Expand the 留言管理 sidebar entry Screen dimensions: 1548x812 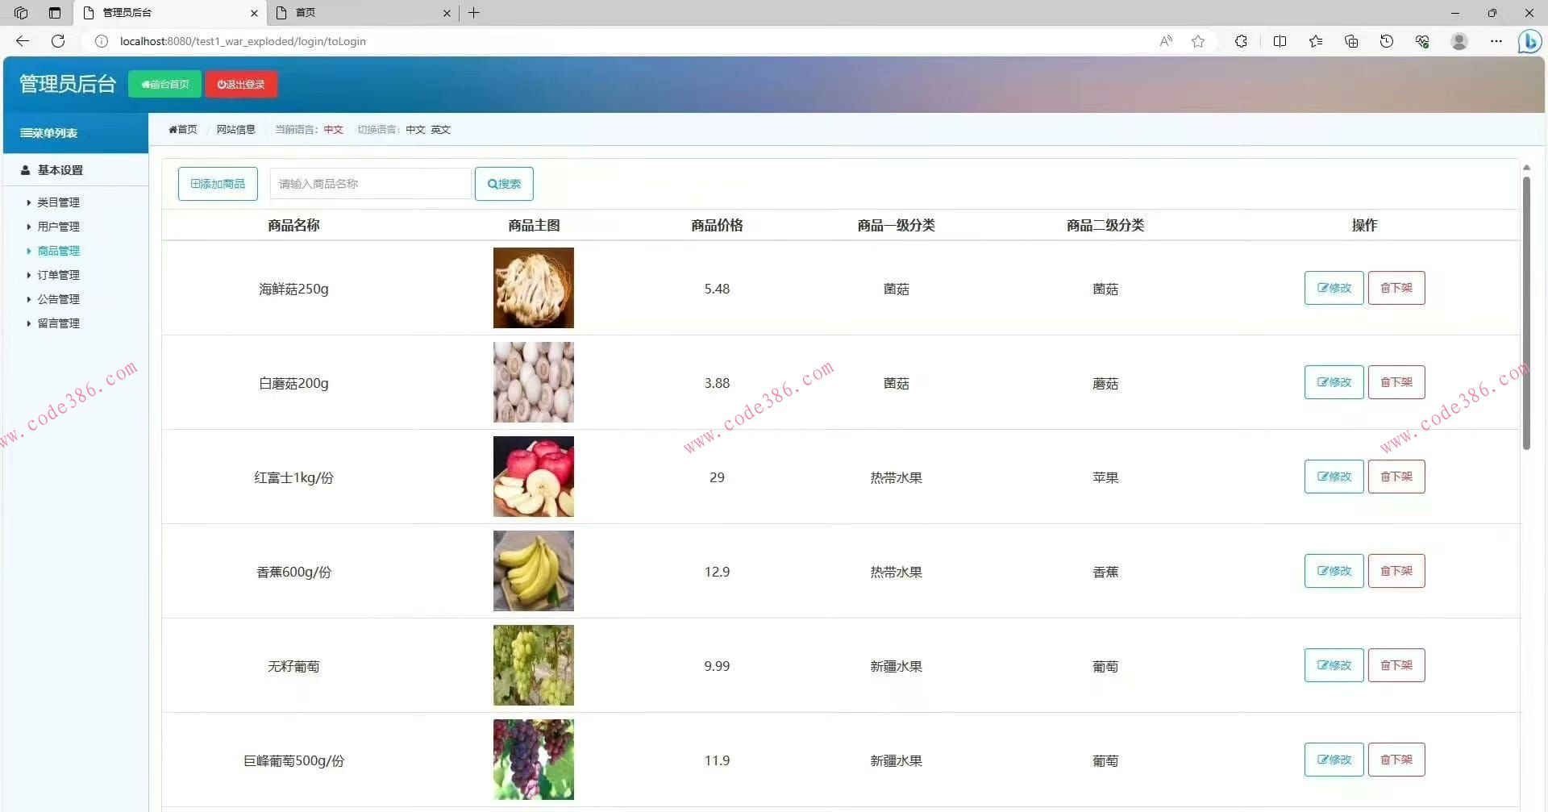(58, 323)
